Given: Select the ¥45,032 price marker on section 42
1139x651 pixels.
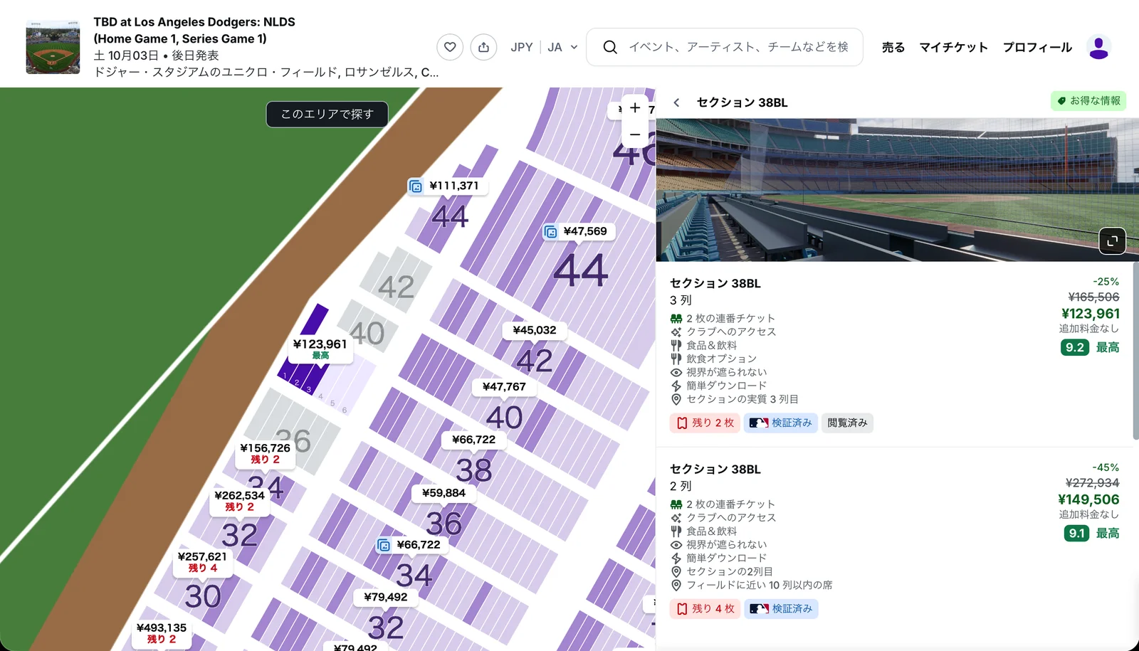Looking at the screenshot, I should [535, 330].
